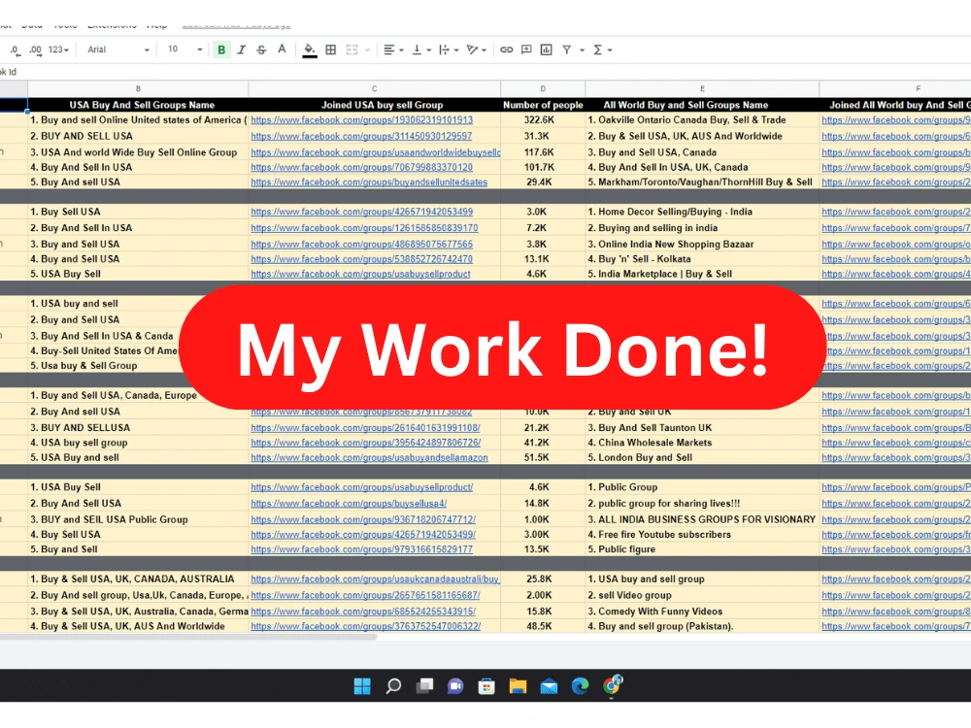Expand the merge cells options arrow

point(367,50)
